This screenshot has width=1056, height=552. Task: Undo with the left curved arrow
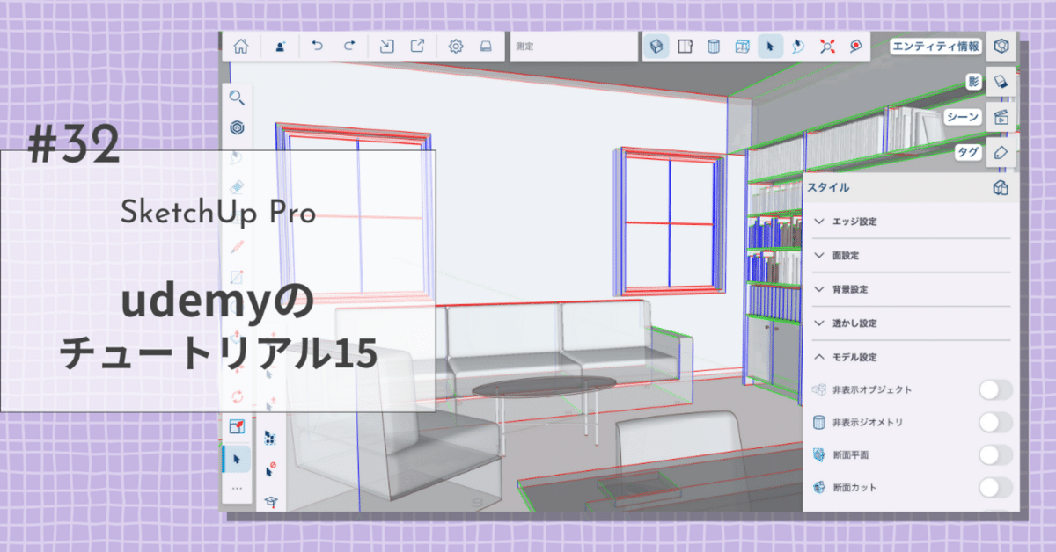tap(318, 46)
